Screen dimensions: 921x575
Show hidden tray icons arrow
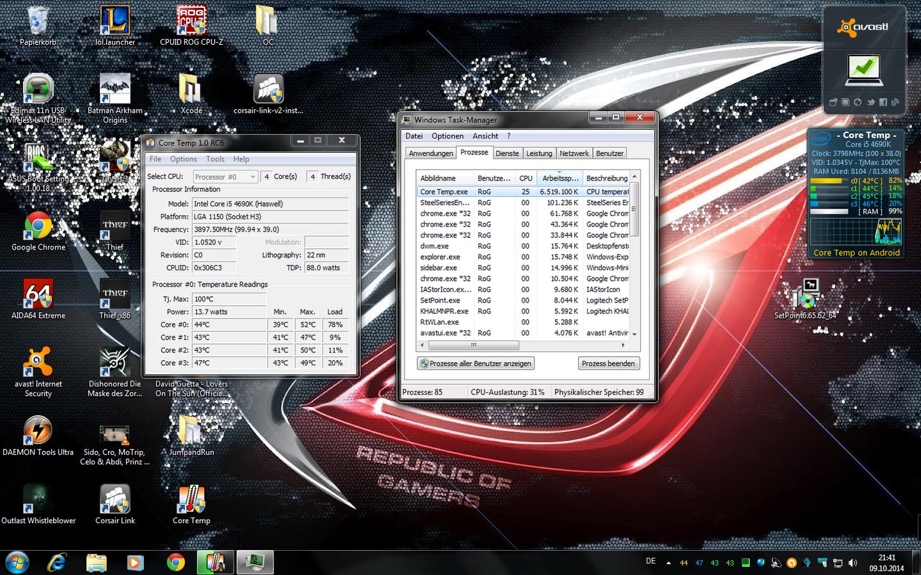668,563
